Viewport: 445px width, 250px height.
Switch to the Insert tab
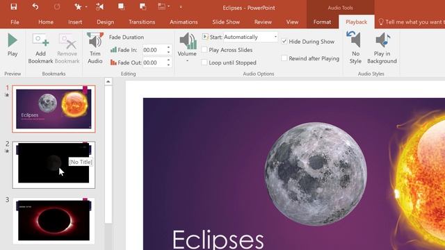click(x=75, y=22)
